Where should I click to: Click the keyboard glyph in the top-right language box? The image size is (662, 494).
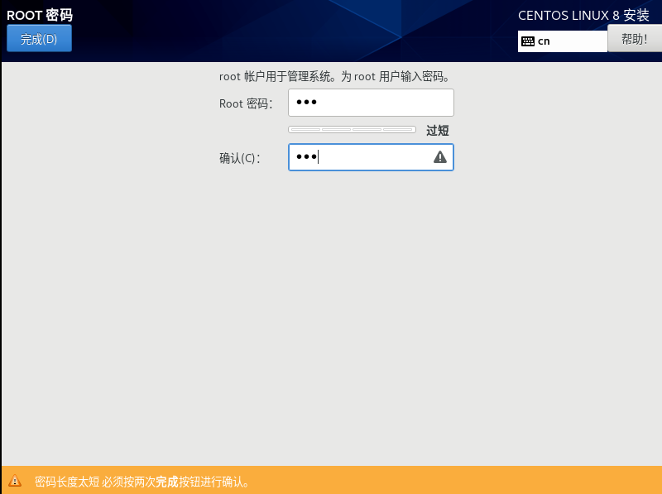pos(527,41)
